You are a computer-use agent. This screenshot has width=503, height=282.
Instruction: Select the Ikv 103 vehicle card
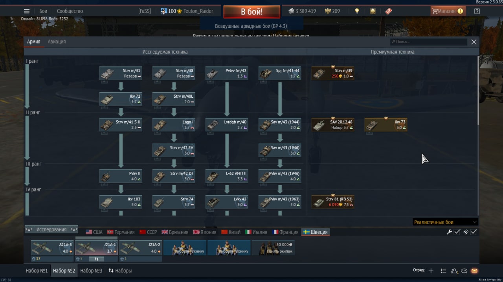point(121,202)
